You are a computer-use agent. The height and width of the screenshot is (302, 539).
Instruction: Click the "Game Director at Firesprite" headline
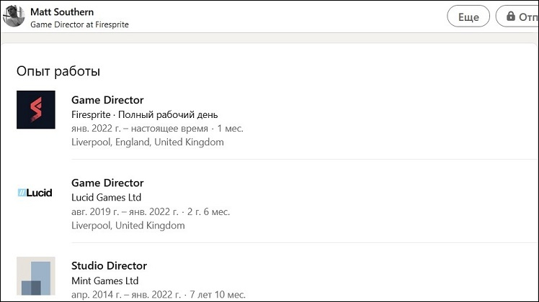(x=79, y=24)
